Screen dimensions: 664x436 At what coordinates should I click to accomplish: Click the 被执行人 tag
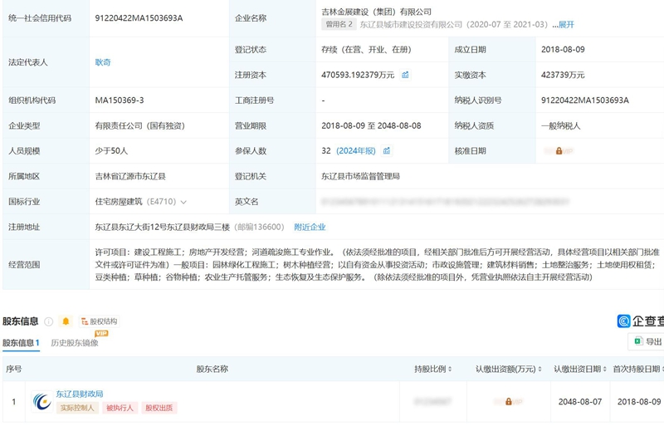(120, 408)
